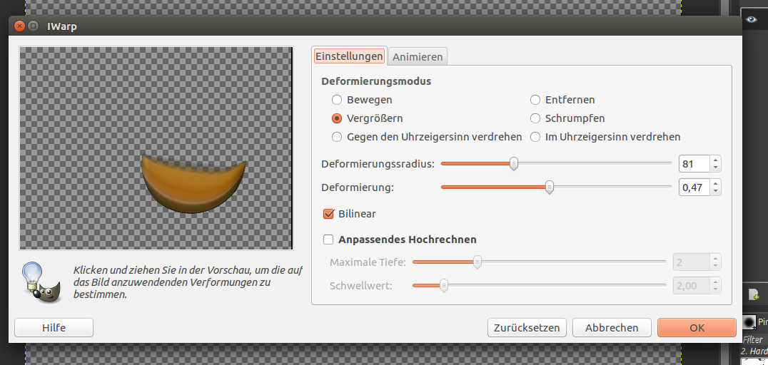Decrease Deformierungssradius with the down arrow
The height and width of the screenshot is (365, 768).
click(716, 168)
